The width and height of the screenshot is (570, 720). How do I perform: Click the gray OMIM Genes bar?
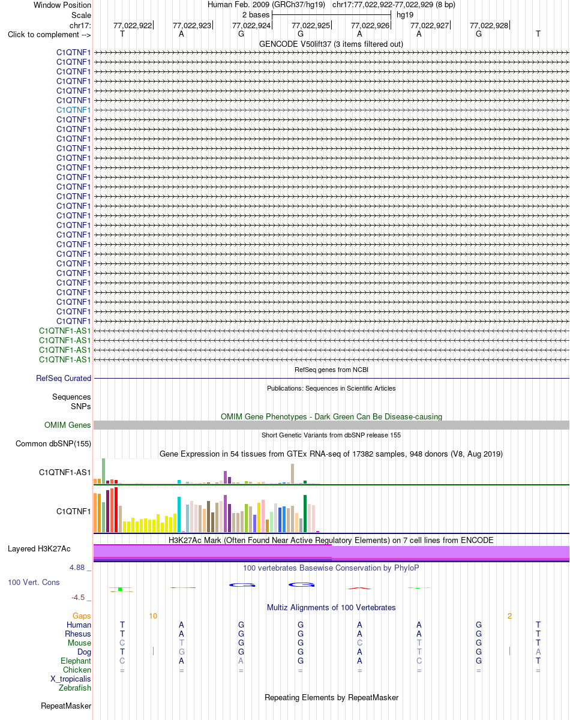coord(331,425)
